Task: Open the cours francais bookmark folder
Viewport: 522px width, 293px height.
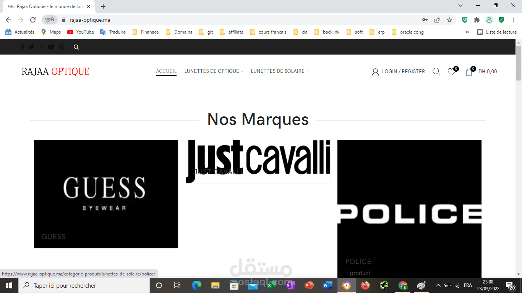Action: coord(268,32)
